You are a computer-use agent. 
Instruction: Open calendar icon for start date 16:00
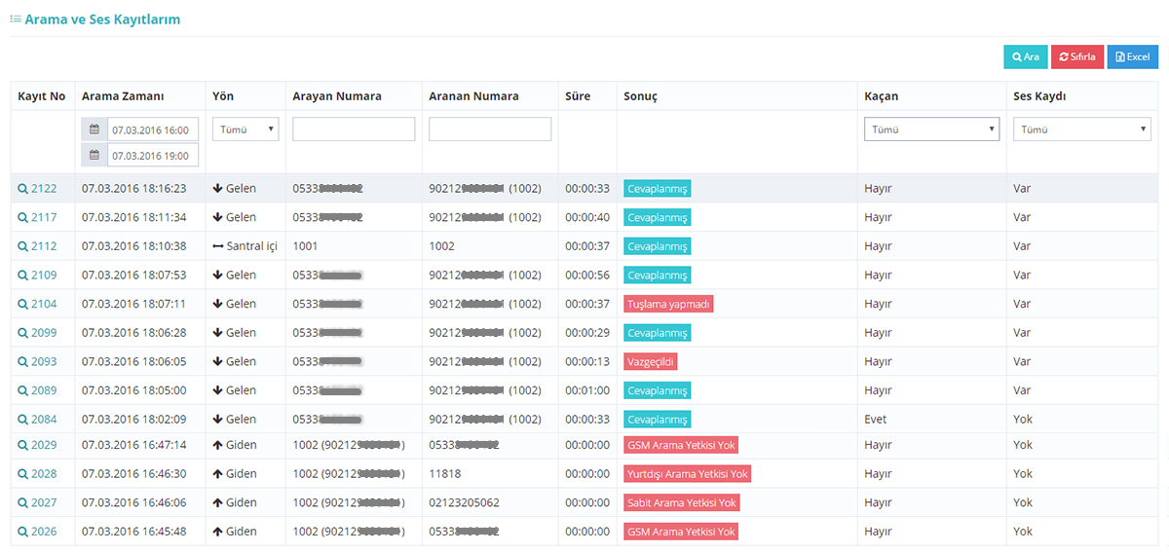pyautogui.click(x=94, y=129)
